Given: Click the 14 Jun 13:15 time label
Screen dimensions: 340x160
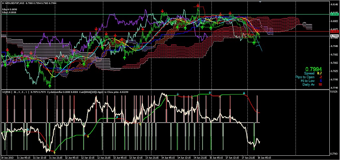Looking at the screenshot, I should pos(183,157).
